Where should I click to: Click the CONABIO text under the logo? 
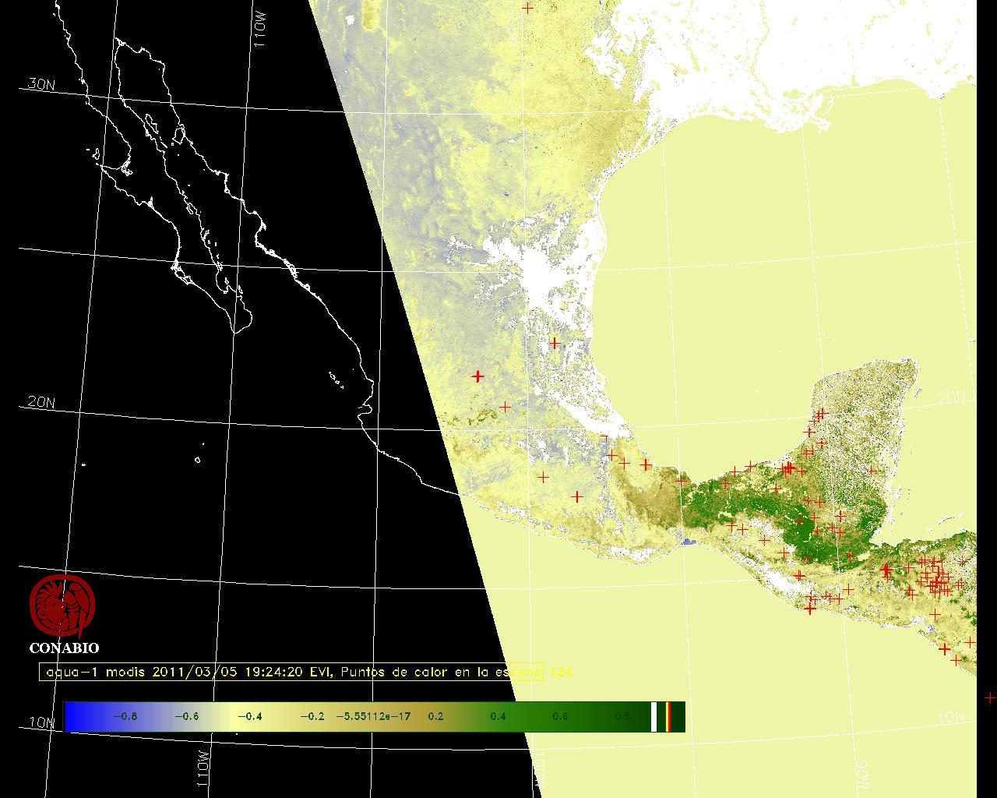pyautogui.click(x=64, y=648)
